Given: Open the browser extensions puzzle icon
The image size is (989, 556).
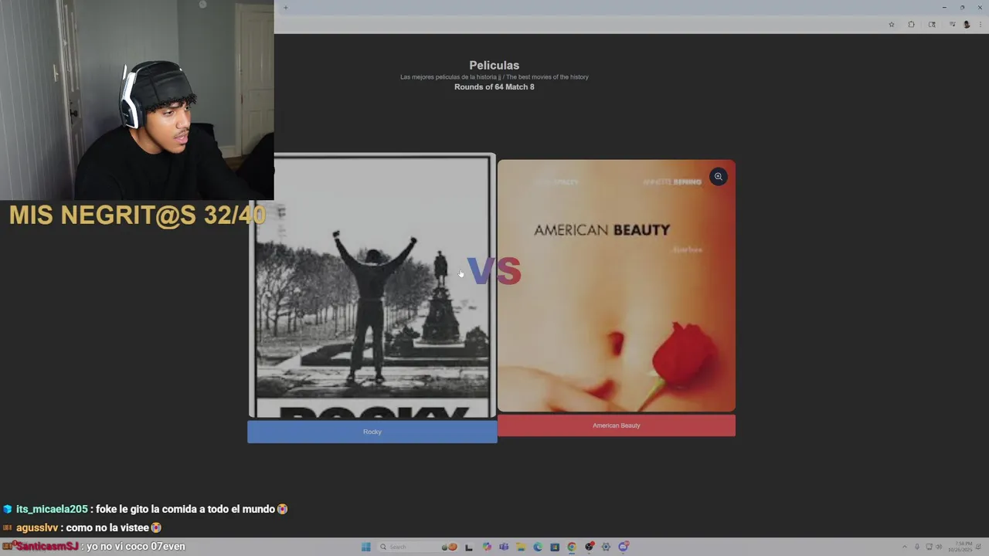Looking at the screenshot, I should [x=912, y=25].
